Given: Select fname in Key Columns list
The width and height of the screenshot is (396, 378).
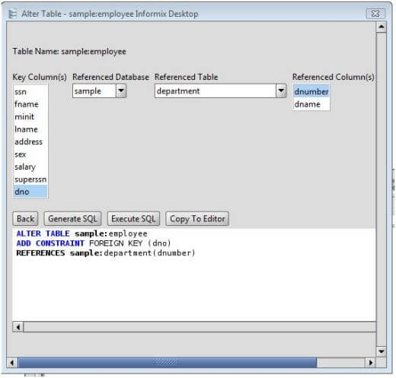Looking at the screenshot, I should point(30,104).
